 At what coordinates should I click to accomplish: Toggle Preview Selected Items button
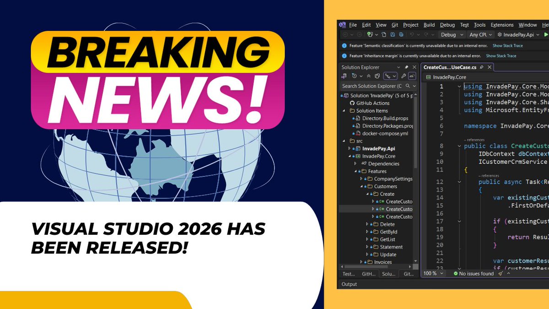coord(412,76)
